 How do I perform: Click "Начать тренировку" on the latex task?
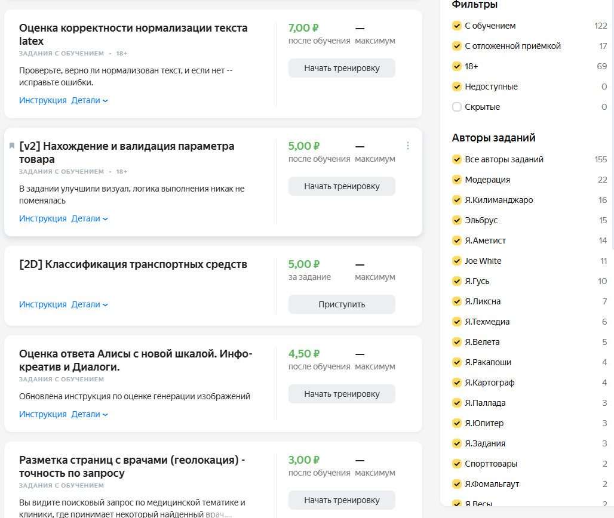click(341, 67)
